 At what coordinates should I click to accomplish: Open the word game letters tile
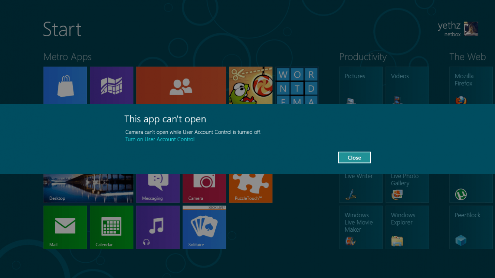click(297, 85)
